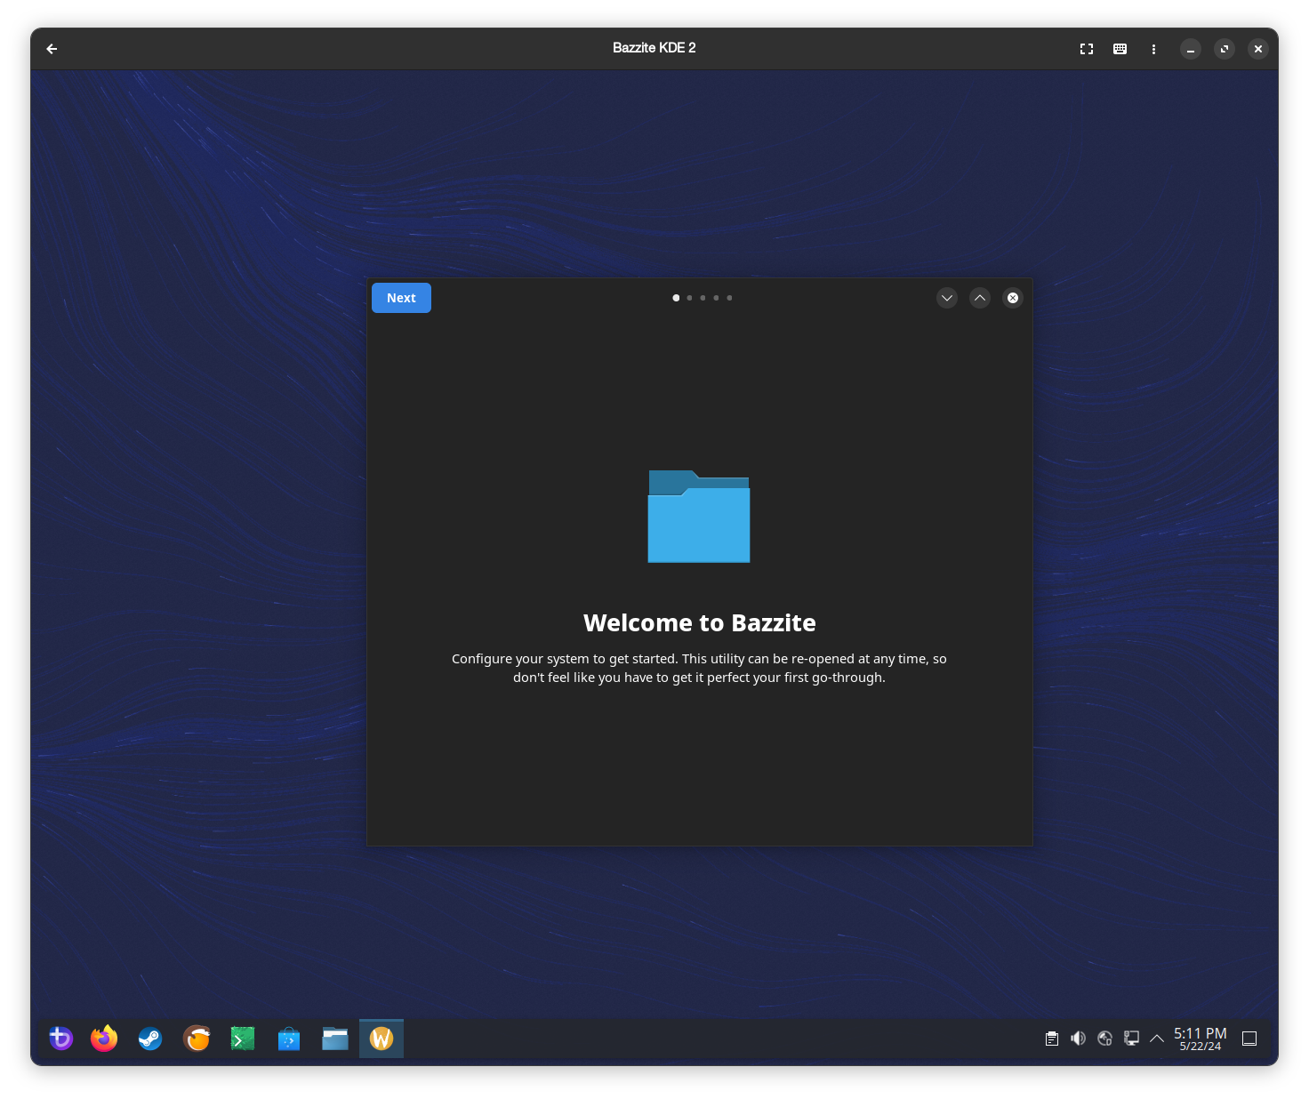Screen dimensions: 1309x1099
Task: Open the keyboard shortcuts menu
Action: pyautogui.click(x=1120, y=49)
